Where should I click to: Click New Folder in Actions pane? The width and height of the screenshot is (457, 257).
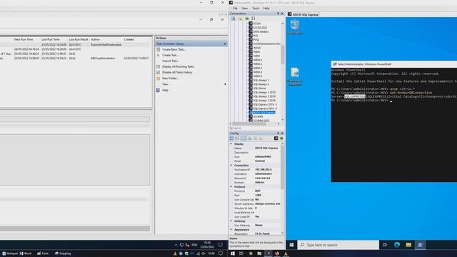pos(170,78)
